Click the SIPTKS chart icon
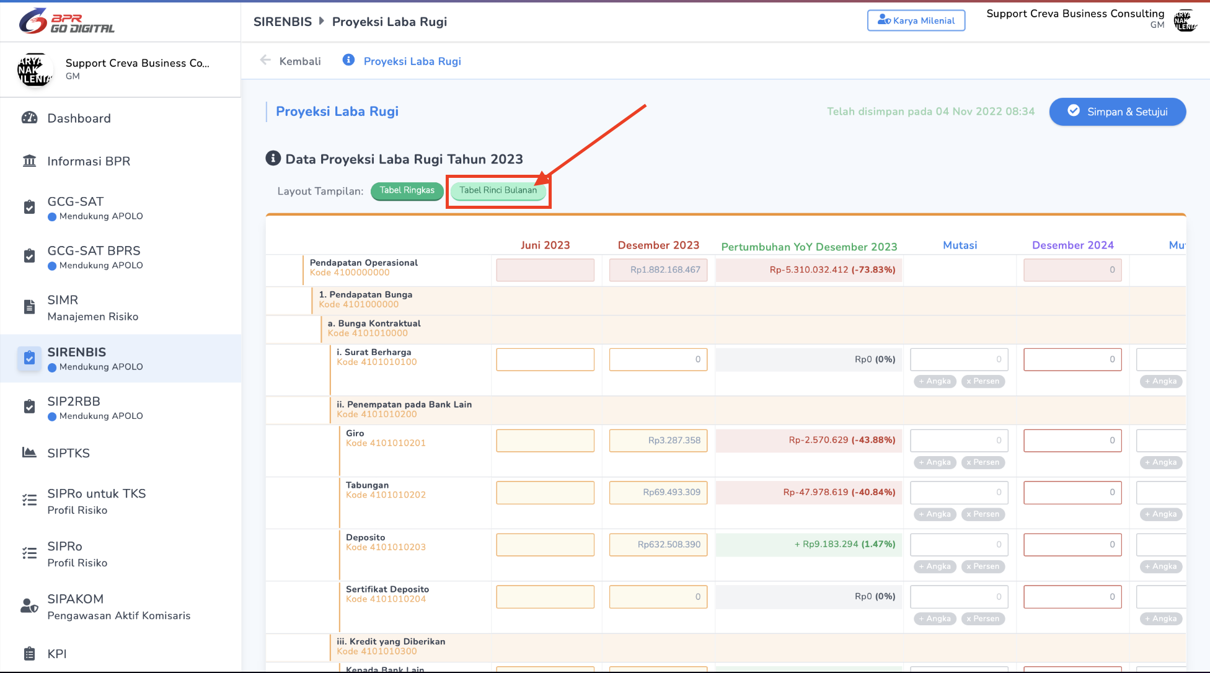1210x673 pixels. pos(29,452)
